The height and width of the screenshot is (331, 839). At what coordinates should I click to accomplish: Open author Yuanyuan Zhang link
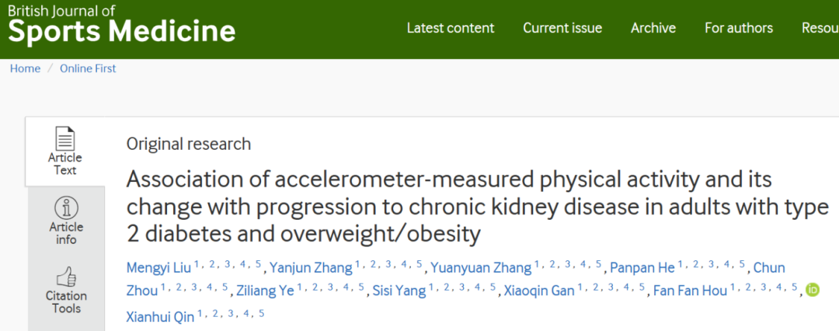click(x=481, y=267)
